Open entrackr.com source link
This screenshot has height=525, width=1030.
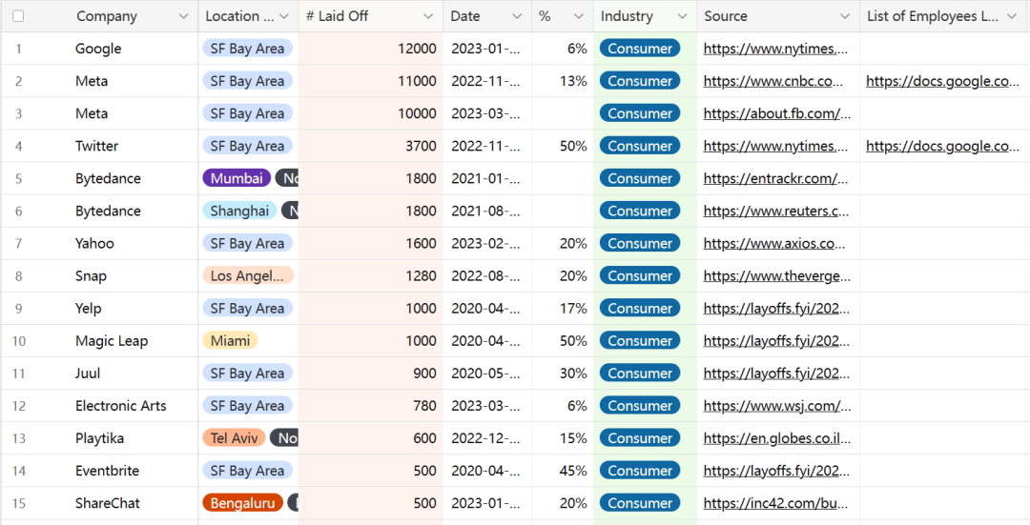click(775, 178)
